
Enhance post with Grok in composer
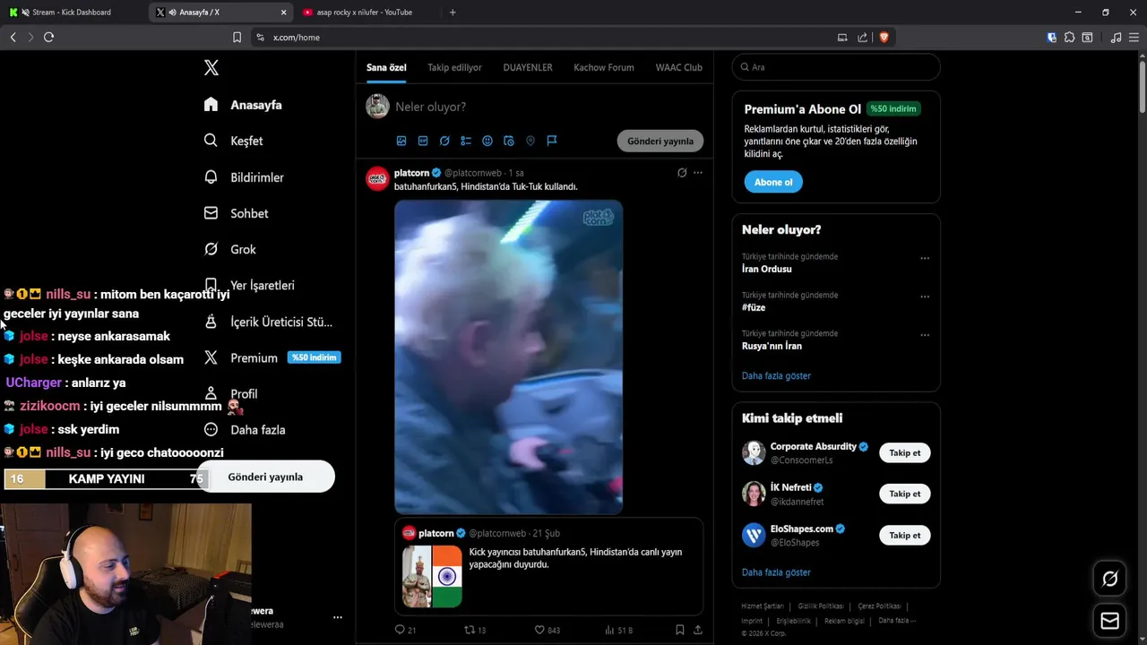pyautogui.click(x=444, y=141)
